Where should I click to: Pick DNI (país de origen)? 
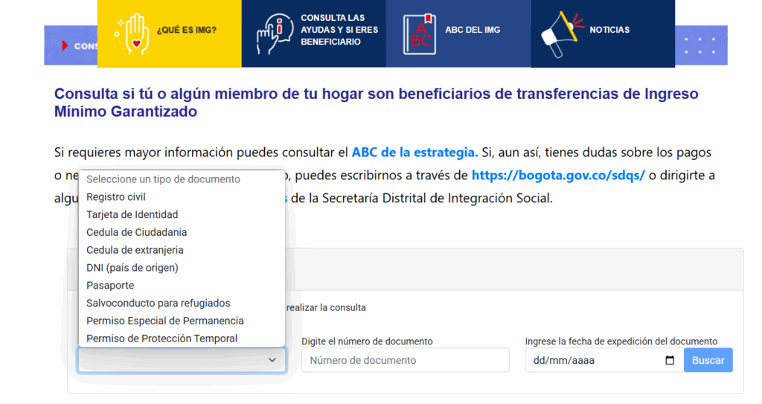pyautogui.click(x=182, y=268)
